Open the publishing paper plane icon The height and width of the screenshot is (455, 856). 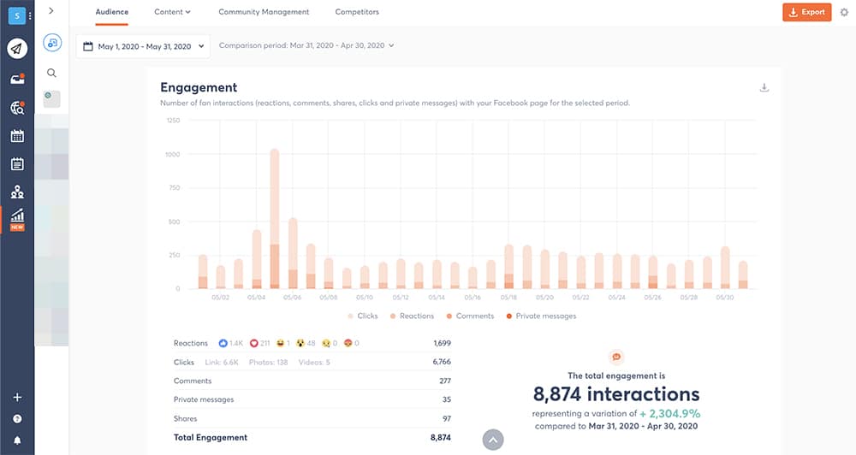click(x=17, y=49)
